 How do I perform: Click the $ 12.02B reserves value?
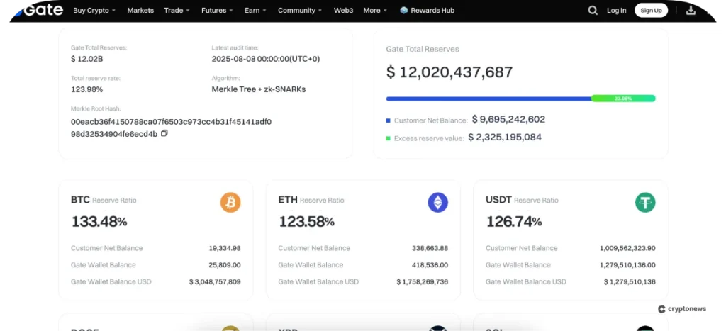pos(86,59)
